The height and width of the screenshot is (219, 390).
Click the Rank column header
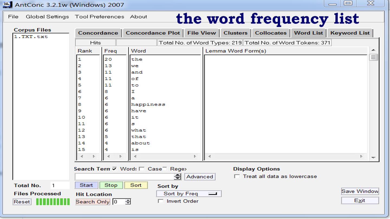(x=85, y=51)
